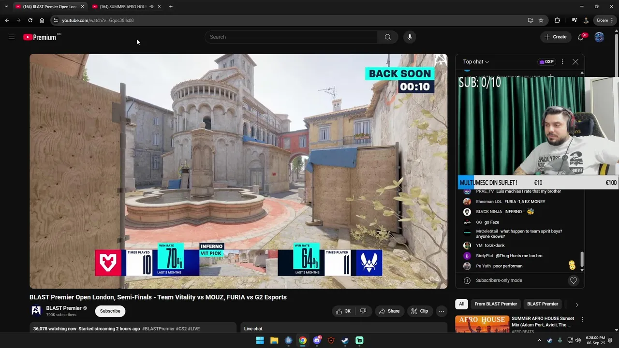Go to YouTube Premium home logo
Screen dimensions: 619x348
click(40, 37)
